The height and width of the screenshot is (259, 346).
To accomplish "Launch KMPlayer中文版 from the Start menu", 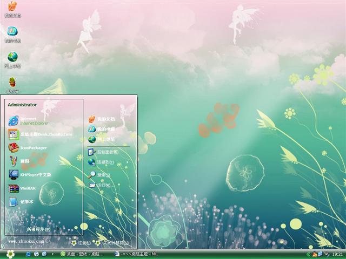I will tap(30, 175).
